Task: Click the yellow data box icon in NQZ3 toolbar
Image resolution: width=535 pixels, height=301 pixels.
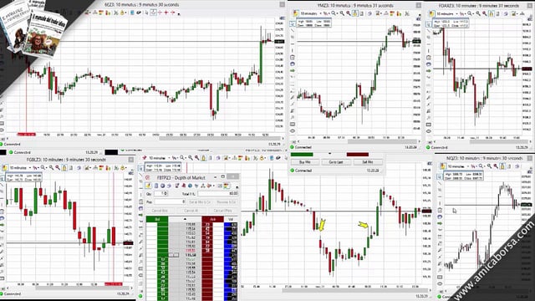Action: [442, 166]
